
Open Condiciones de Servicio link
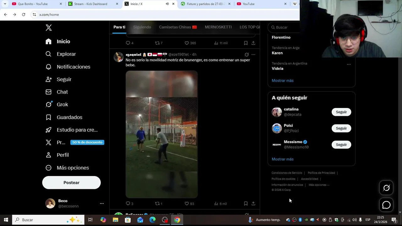(287, 173)
